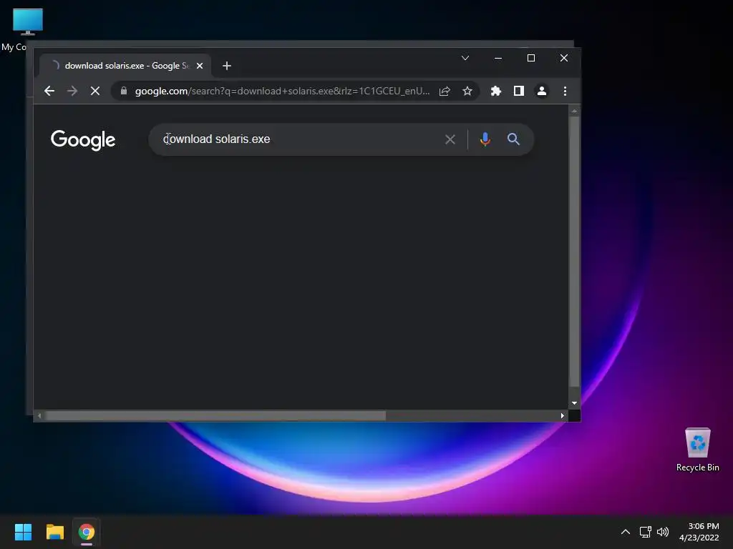Image resolution: width=733 pixels, height=549 pixels.
Task: Open the clock showing 3:06 PM
Action: (x=699, y=532)
